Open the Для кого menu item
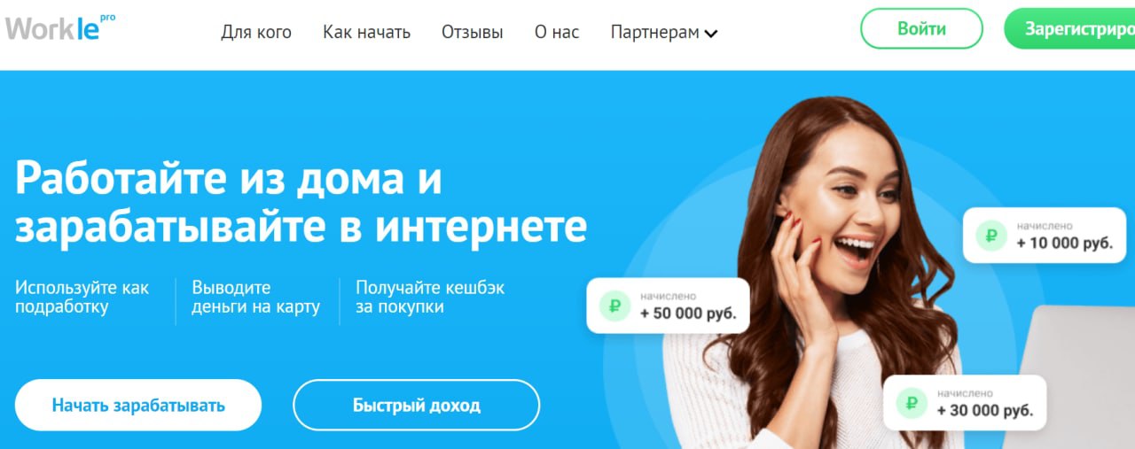The height and width of the screenshot is (449, 1135). click(x=256, y=33)
